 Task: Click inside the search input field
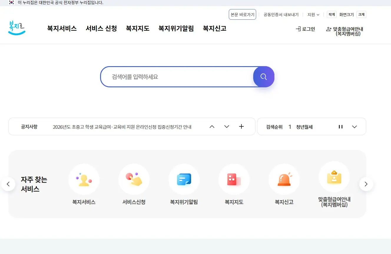point(177,77)
